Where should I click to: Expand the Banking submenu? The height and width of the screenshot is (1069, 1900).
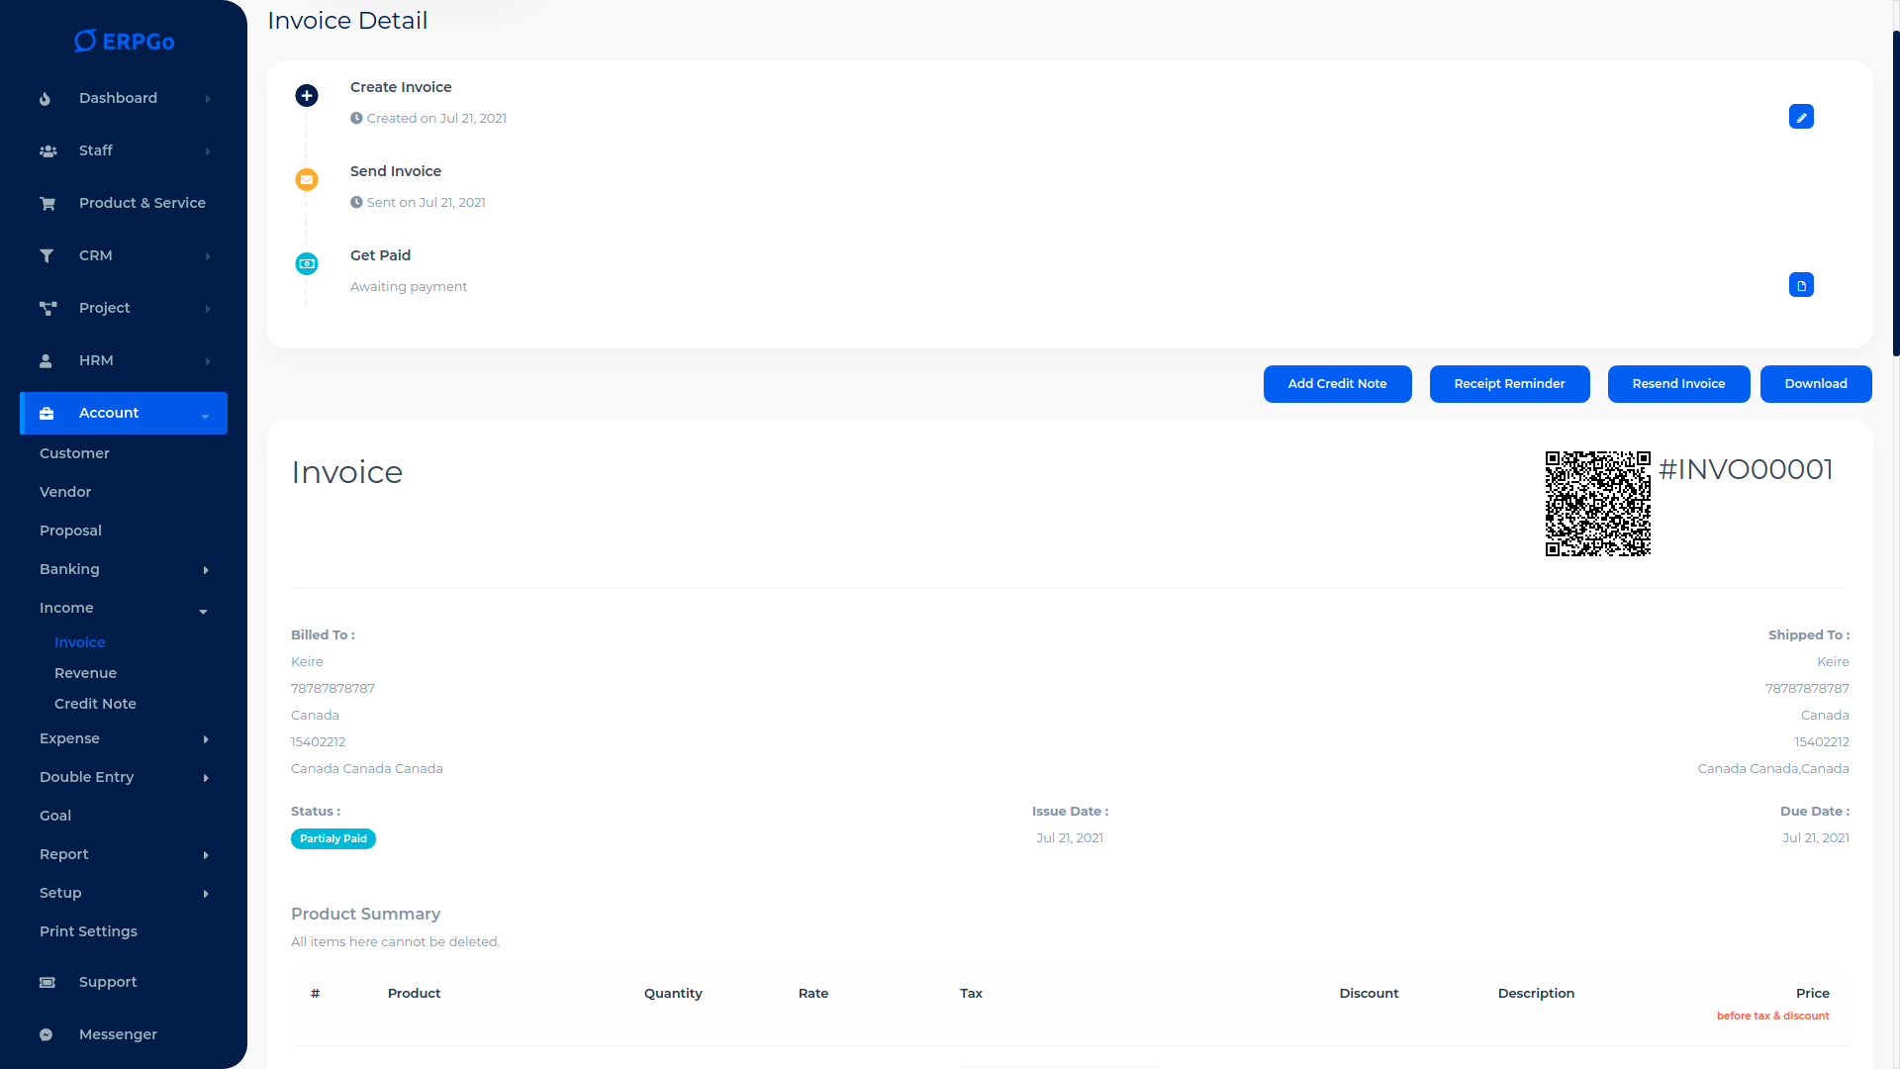tap(206, 570)
